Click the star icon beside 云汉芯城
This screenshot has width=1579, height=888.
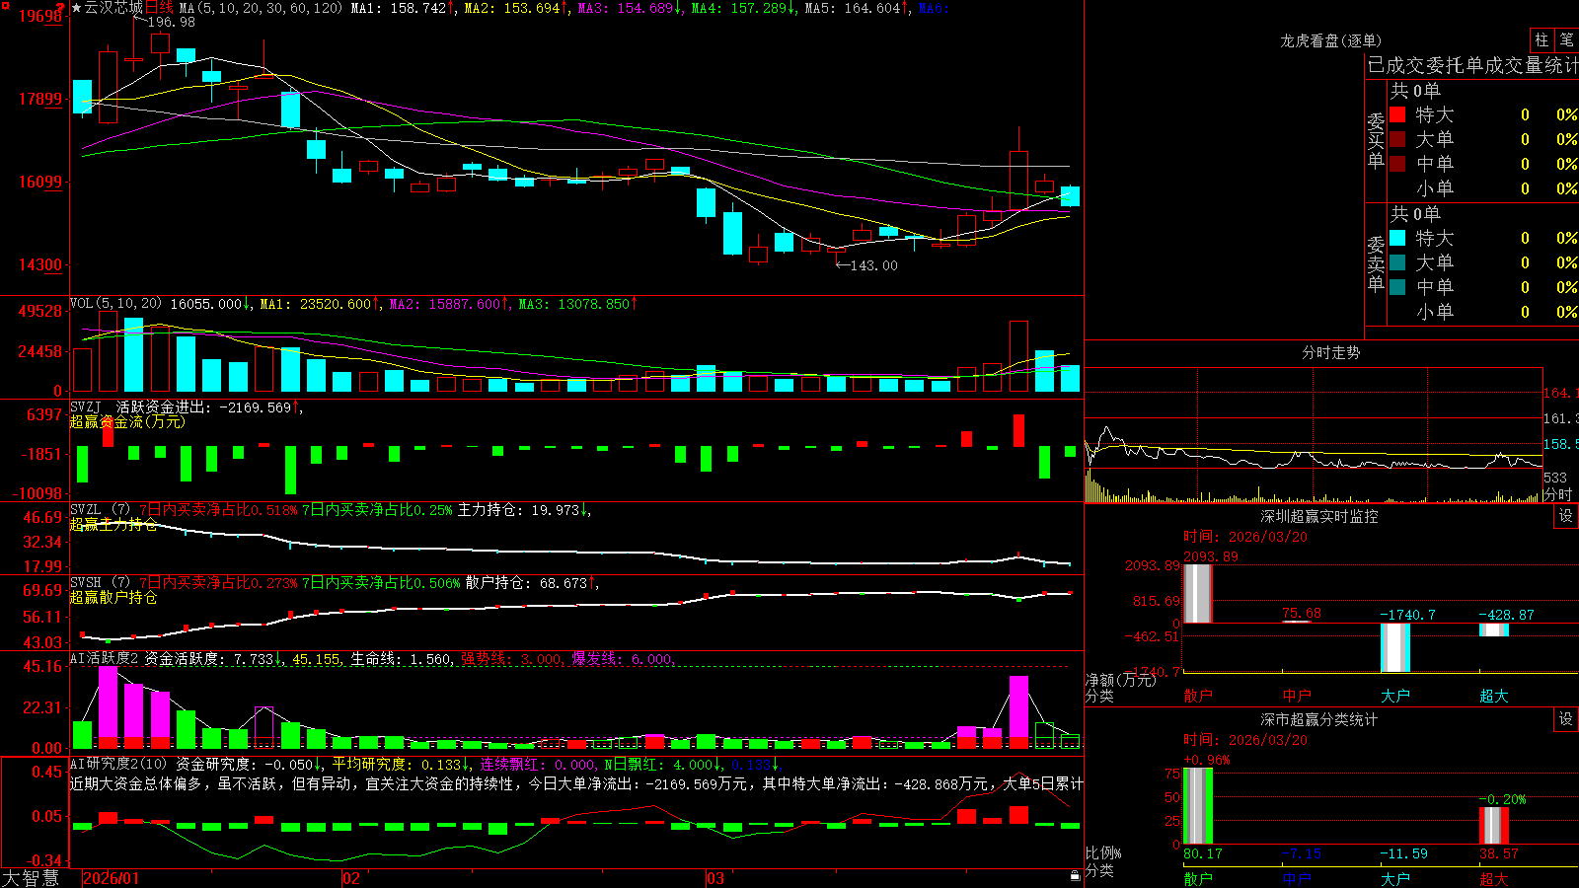tap(76, 8)
